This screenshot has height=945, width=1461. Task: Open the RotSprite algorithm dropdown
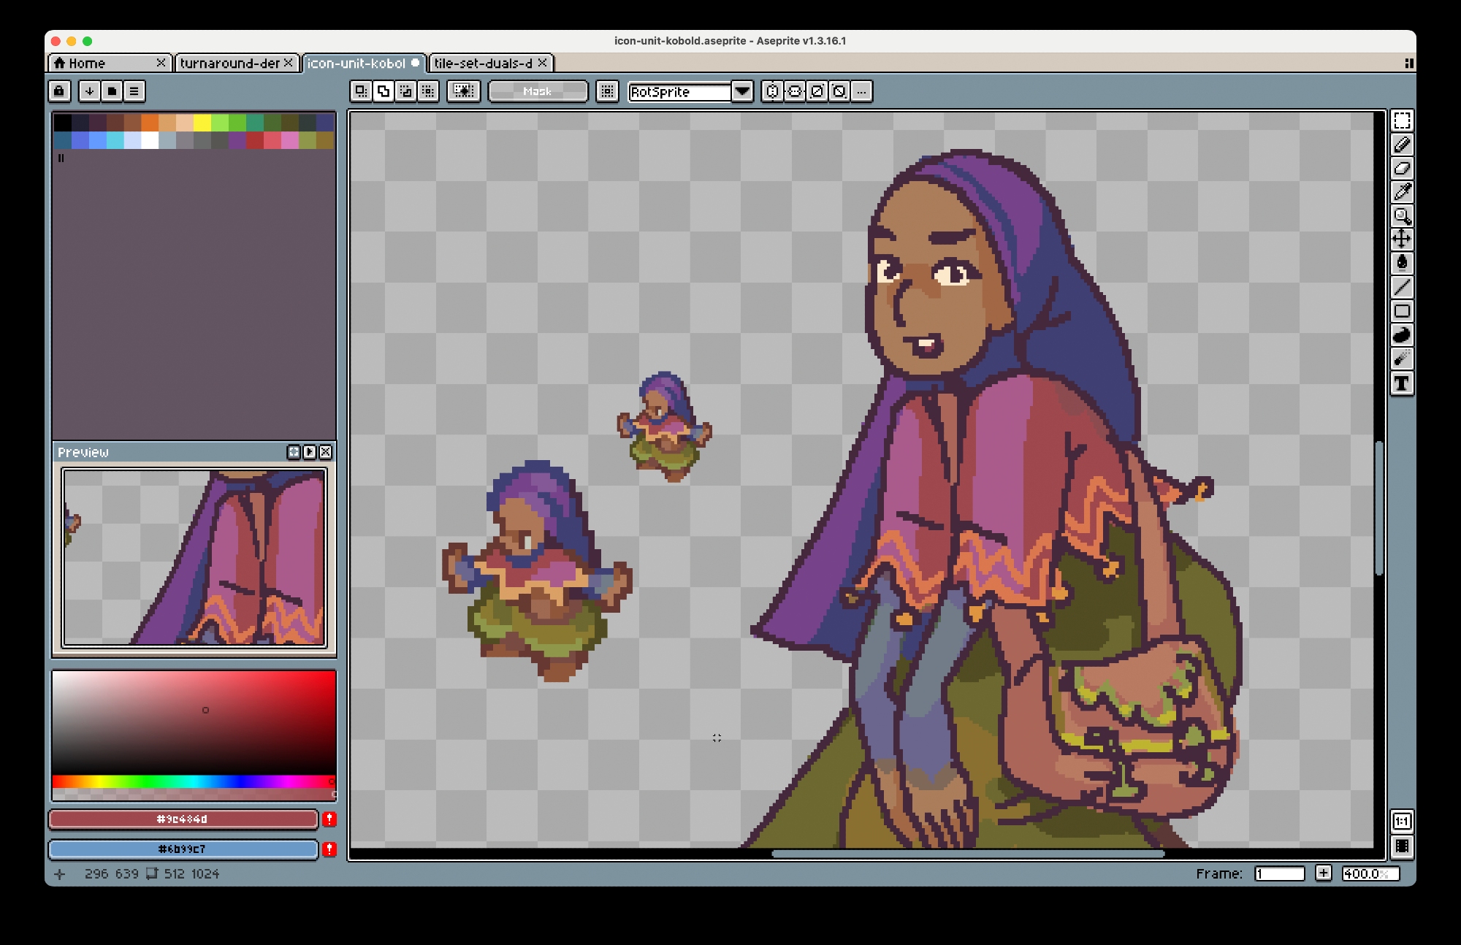(741, 91)
